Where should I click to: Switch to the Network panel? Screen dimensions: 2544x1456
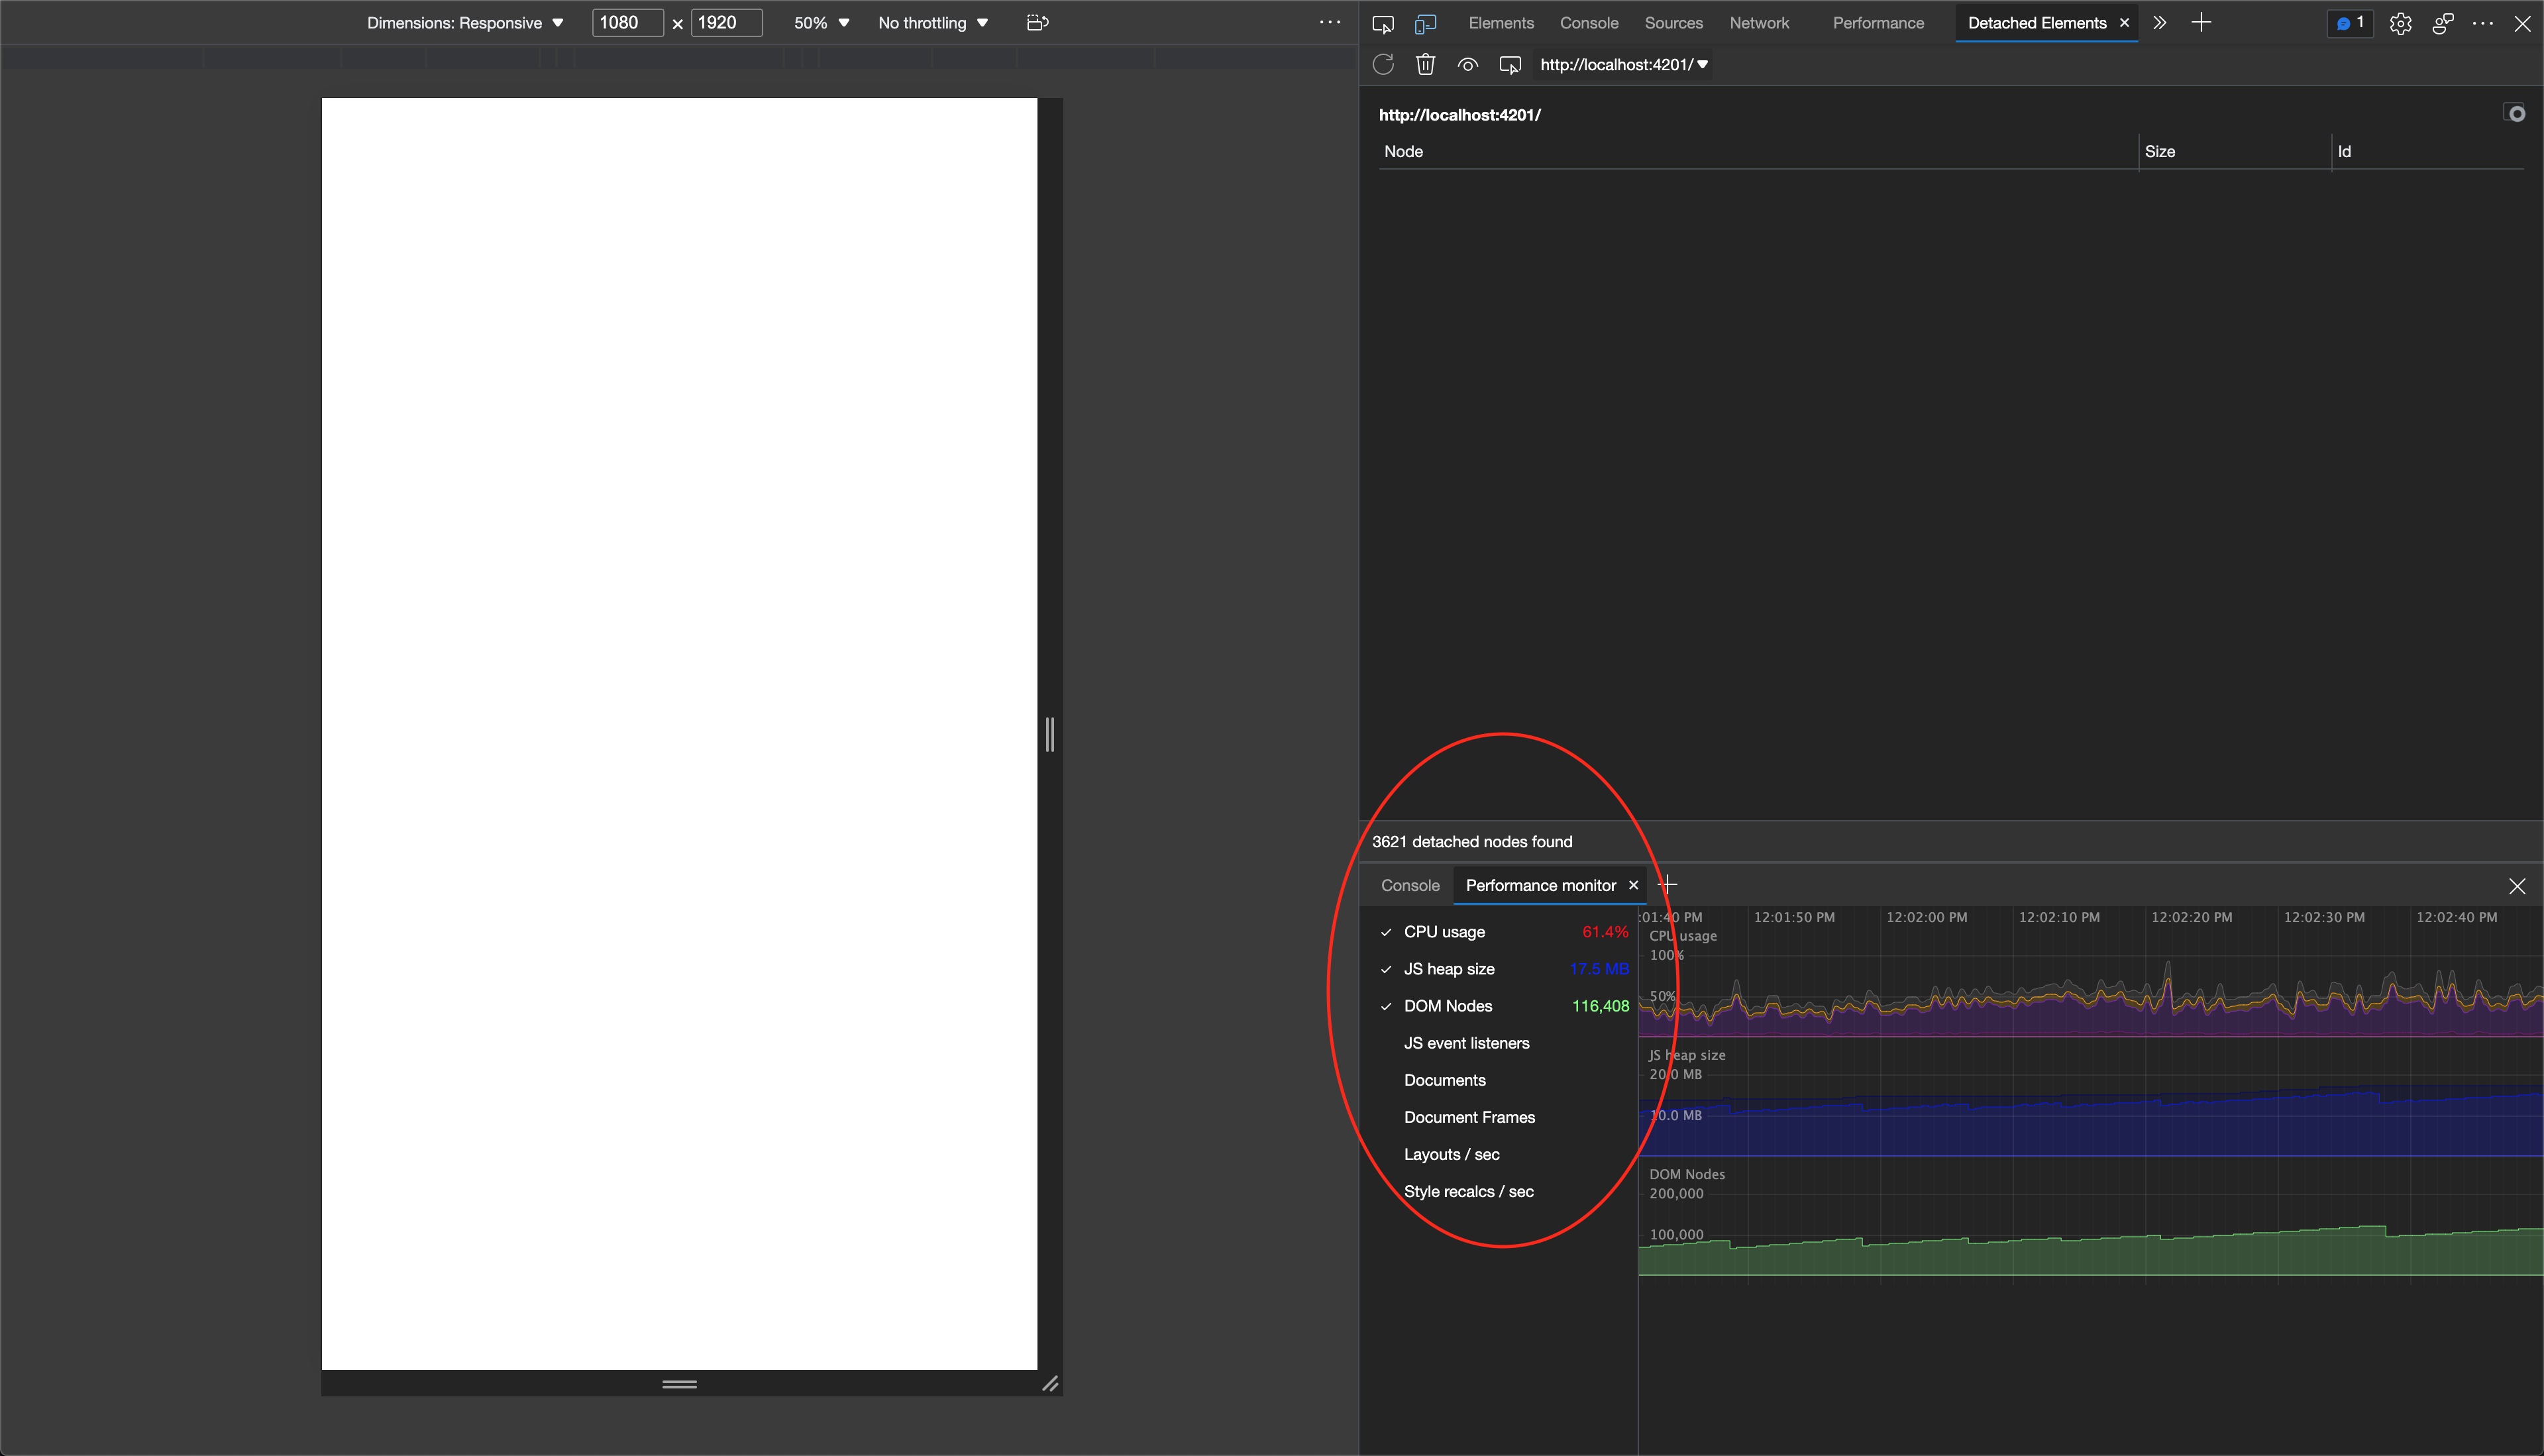click(x=1759, y=23)
